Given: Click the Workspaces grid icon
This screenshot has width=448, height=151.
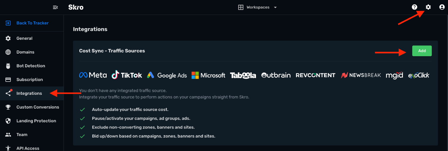Looking at the screenshot, I should point(241,7).
